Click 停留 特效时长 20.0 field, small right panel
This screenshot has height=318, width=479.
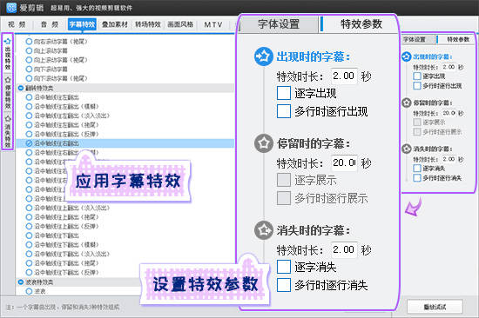[x=449, y=113]
